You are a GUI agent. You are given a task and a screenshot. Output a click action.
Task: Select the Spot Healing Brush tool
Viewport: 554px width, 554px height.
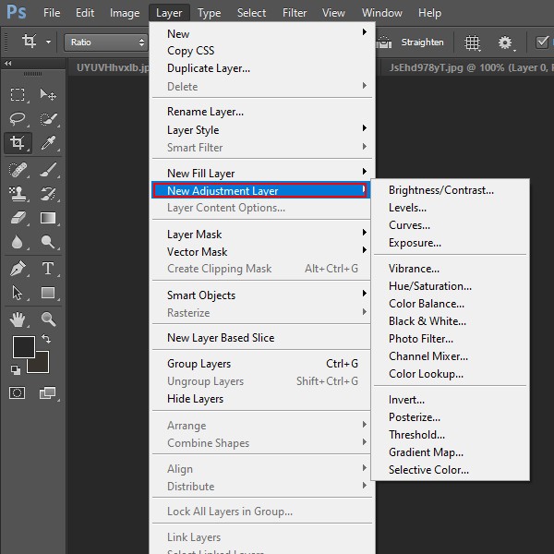18,170
